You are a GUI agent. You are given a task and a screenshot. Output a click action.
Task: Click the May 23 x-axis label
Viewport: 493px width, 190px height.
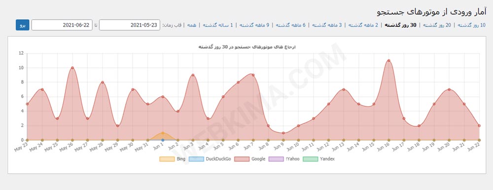[x=21, y=147]
